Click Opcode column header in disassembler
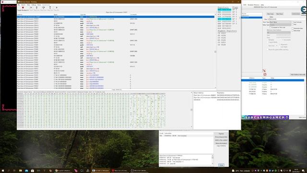307x173 pixels. click(x=83, y=15)
